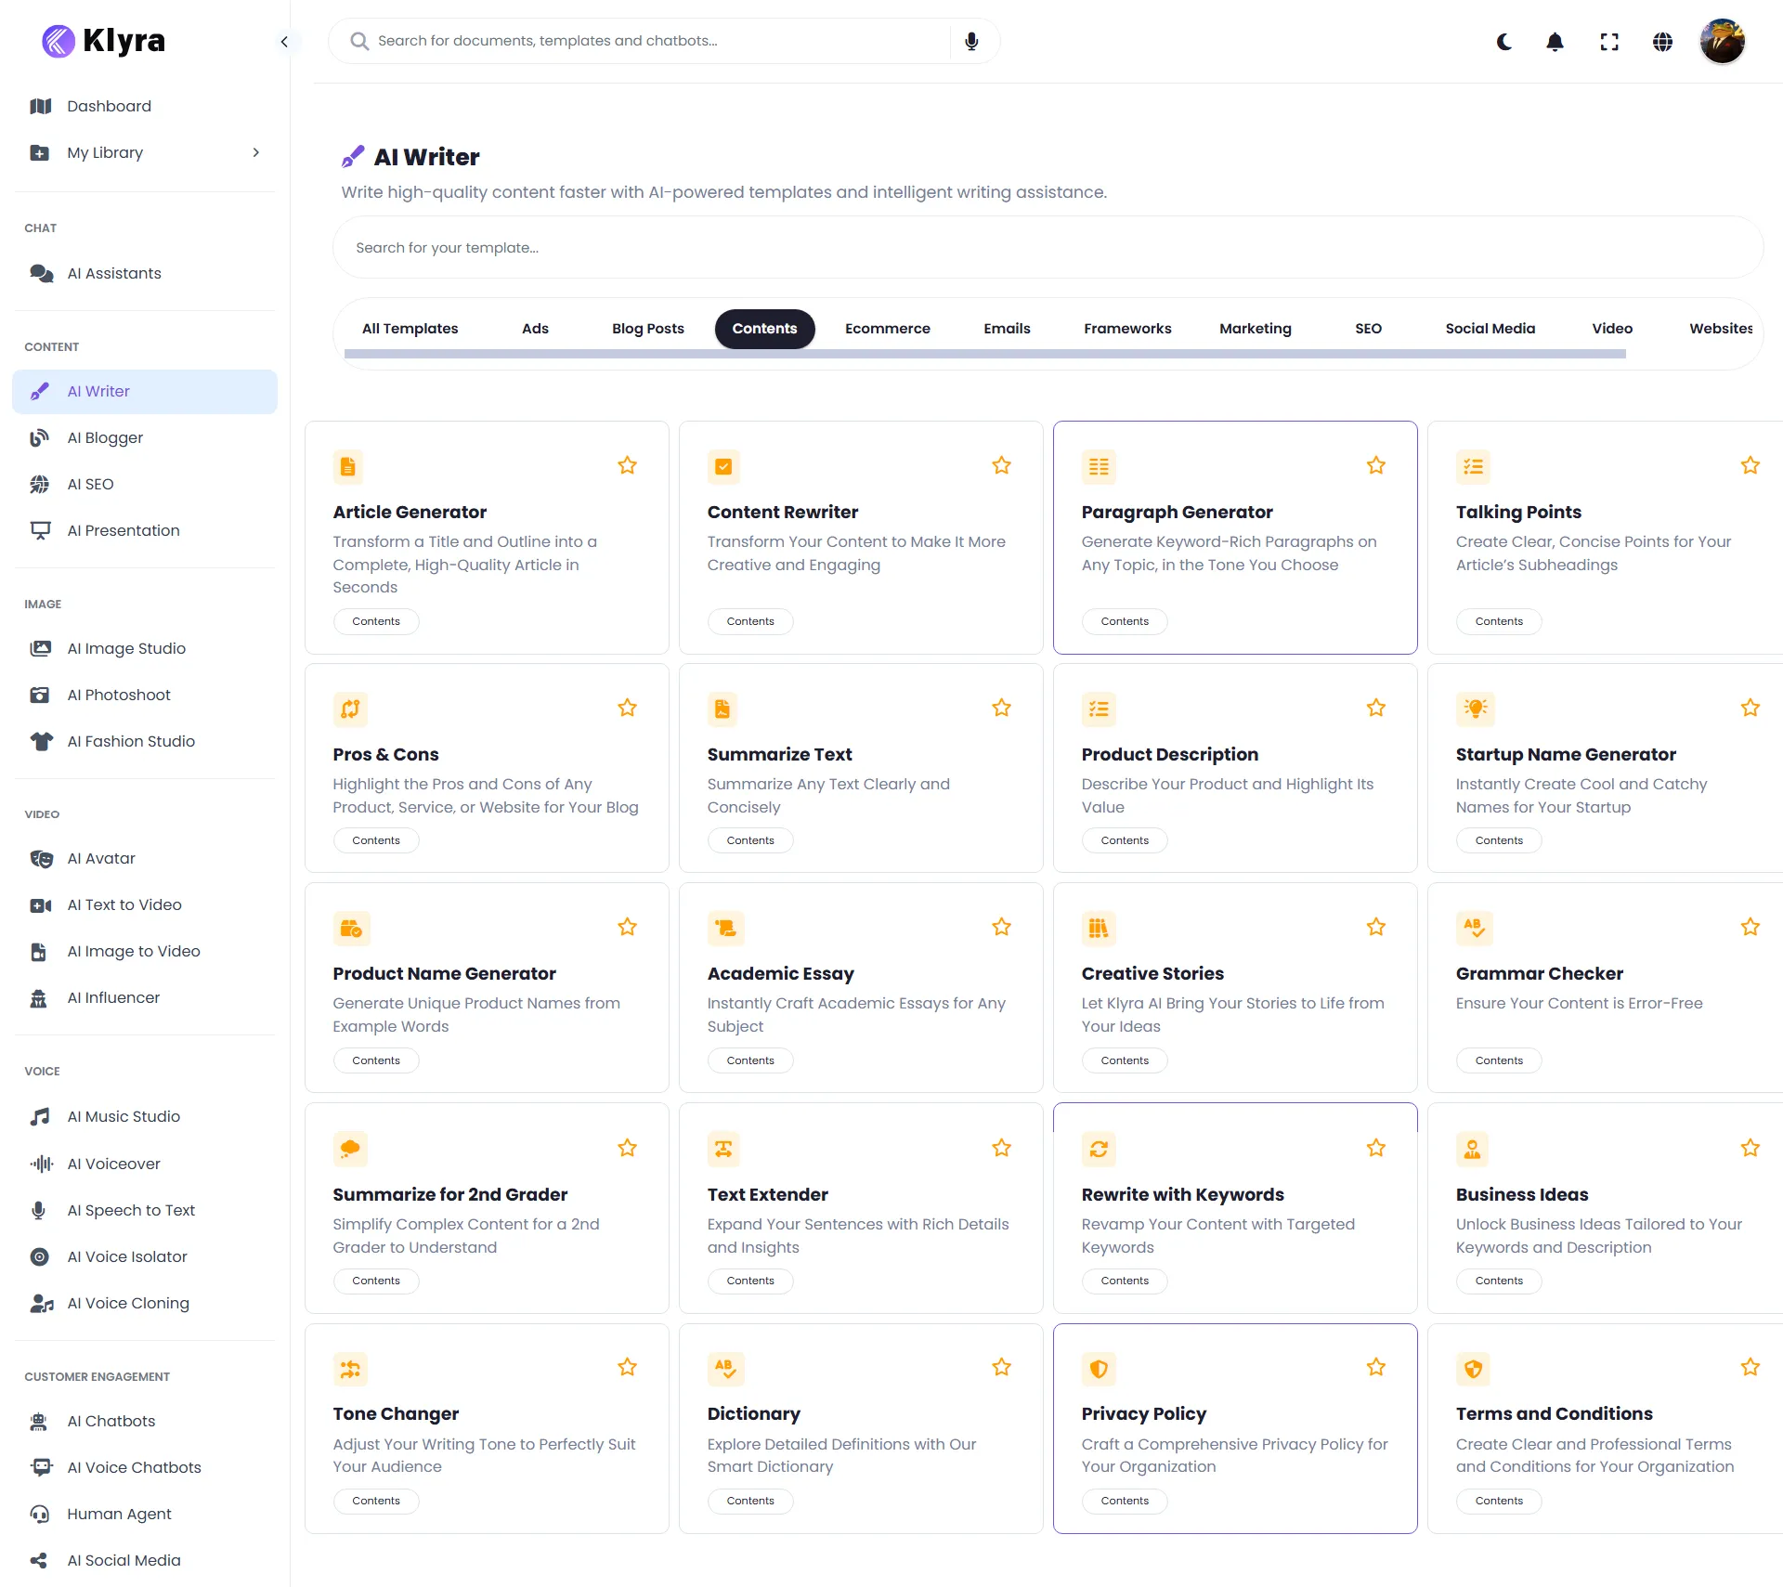Open AI Voice Isolator
The width and height of the screenshot is (1783, 1587).
(x=145, y=1256)
